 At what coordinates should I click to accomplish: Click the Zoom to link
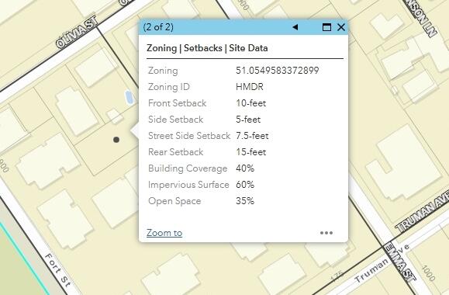point(164,233)
